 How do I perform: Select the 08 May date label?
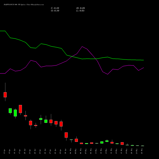click(x=91, y=151)
